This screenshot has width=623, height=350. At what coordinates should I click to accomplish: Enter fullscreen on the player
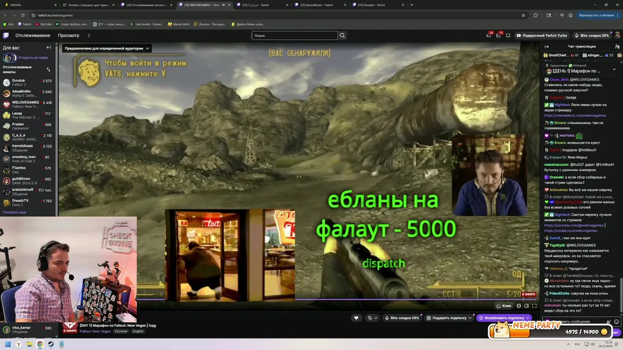tap(534, 306)
